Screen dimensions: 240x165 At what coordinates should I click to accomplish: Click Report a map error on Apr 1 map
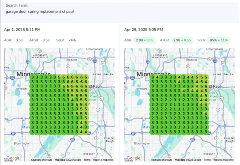(x=103, y=159)
